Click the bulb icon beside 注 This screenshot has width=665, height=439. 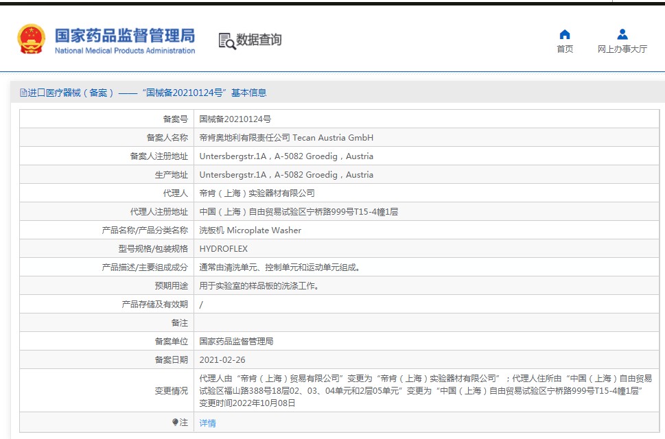(x=175, y=422)
